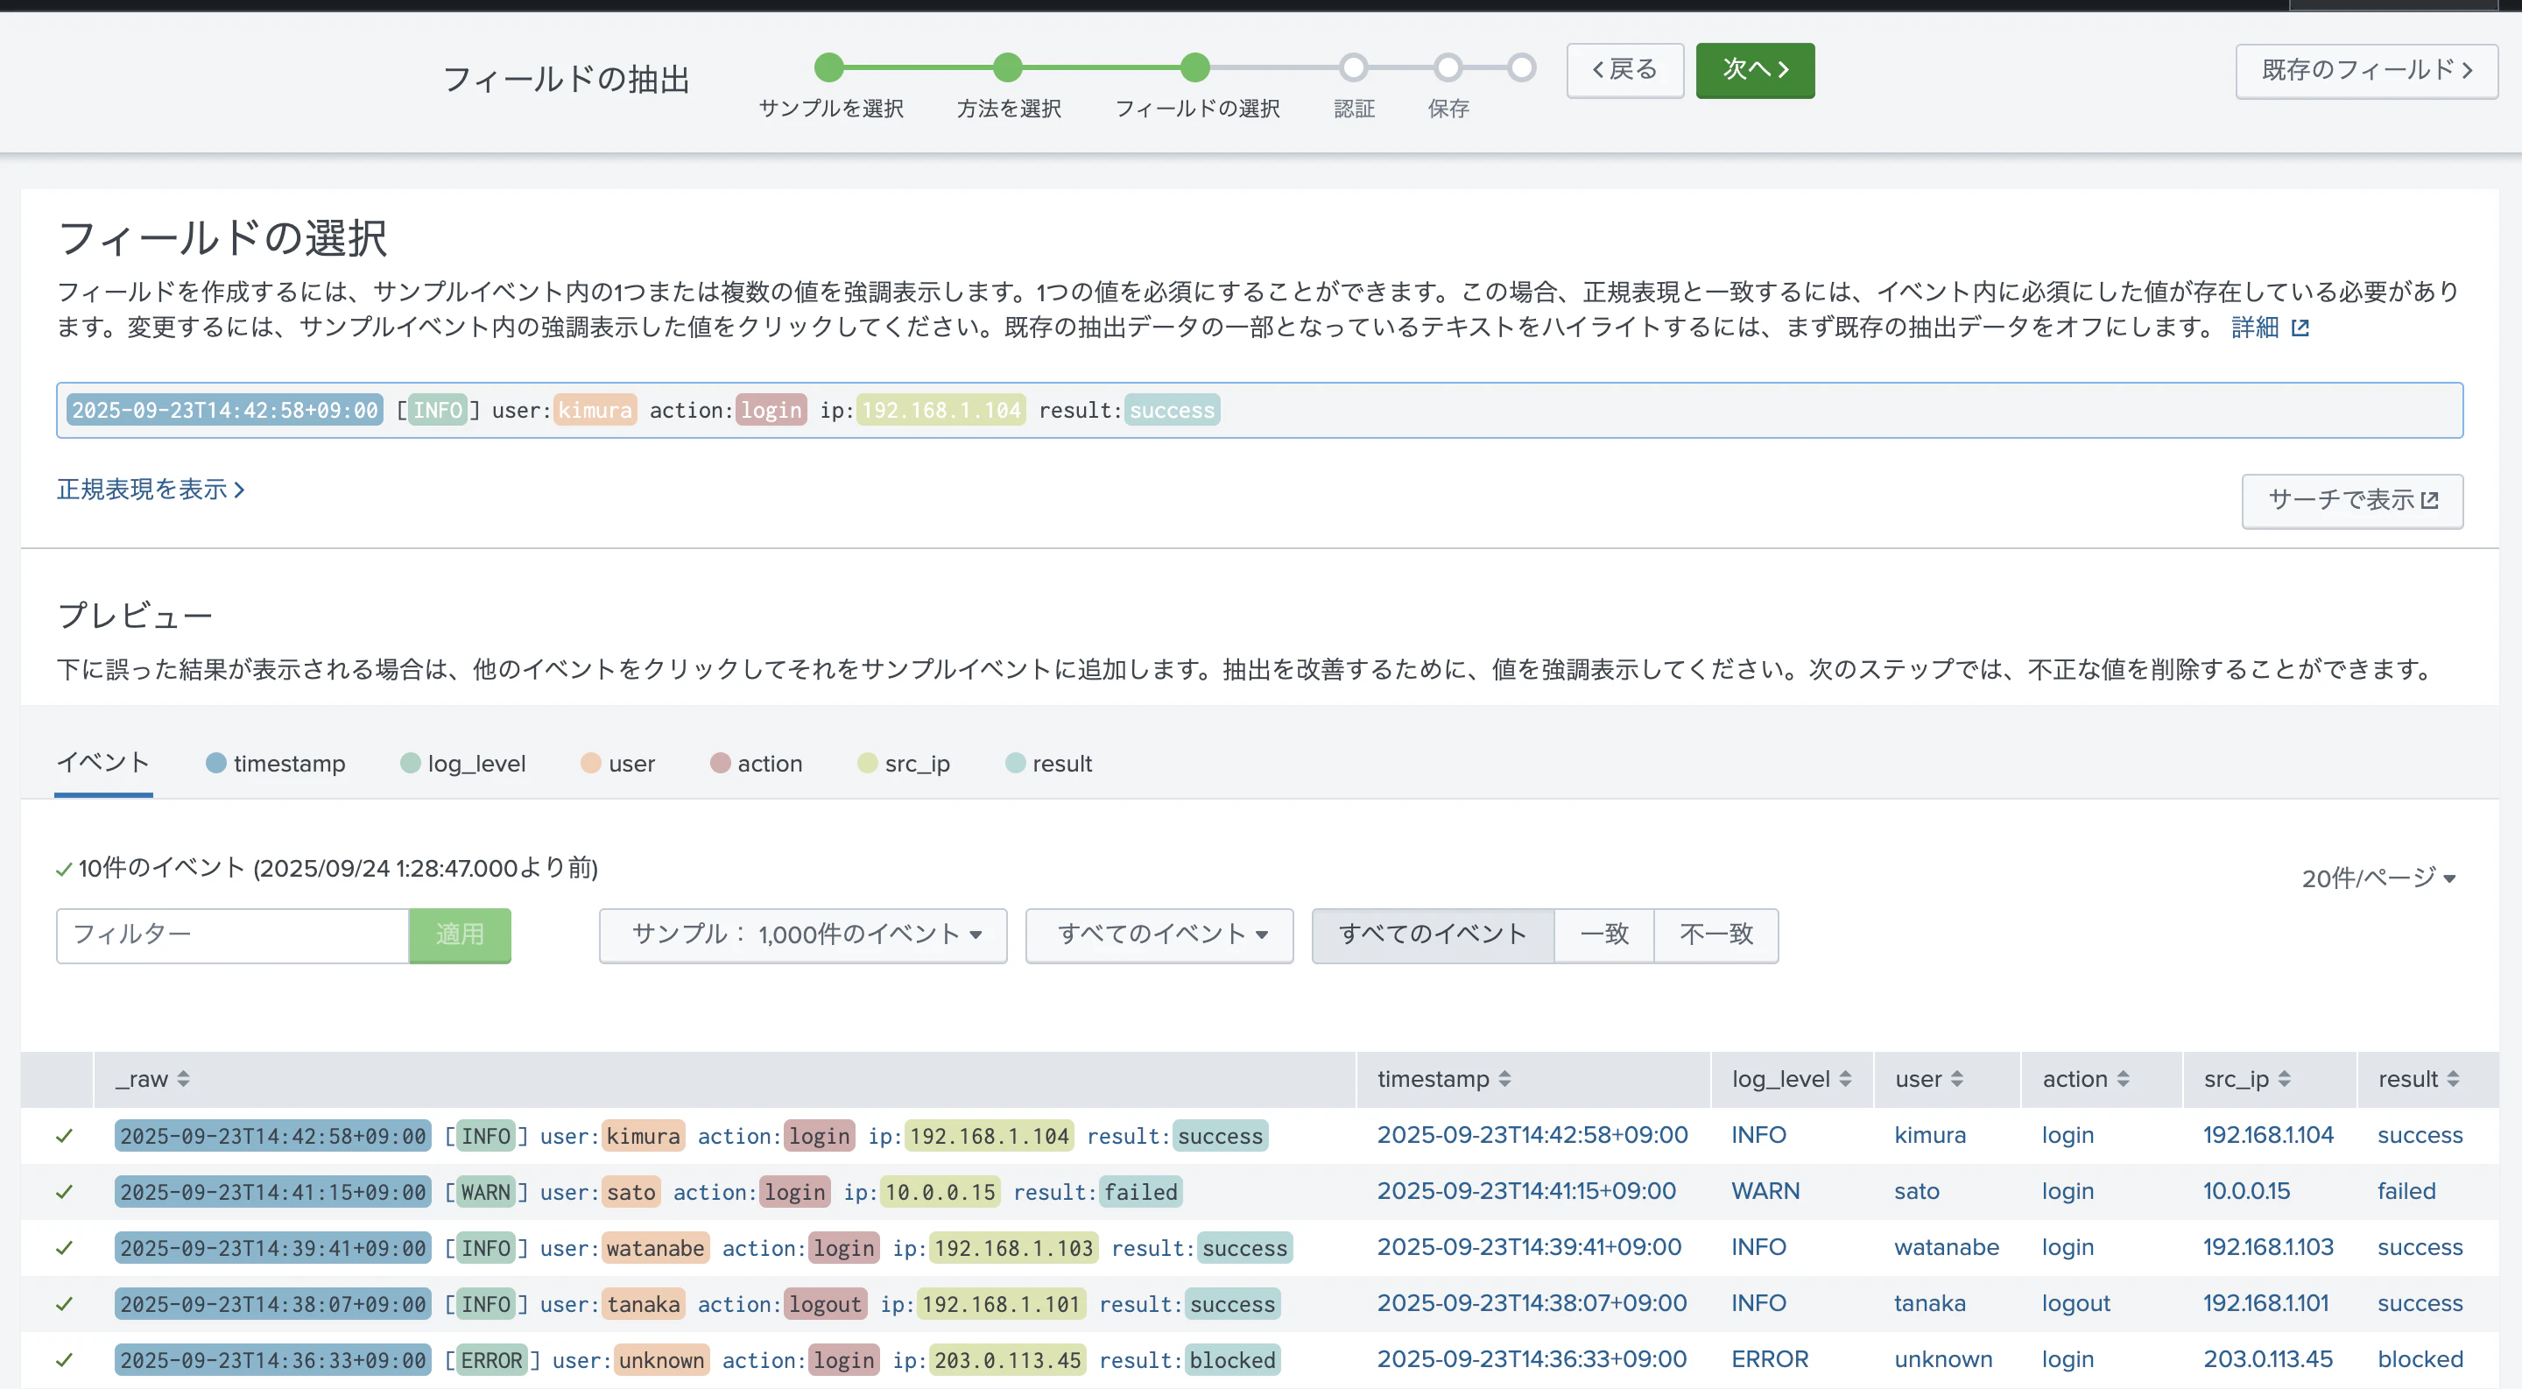Click 203.0.113.45 src_ip cell
Image resolution: width=2522 pixels, height=1389 pixels.
tap(2267, 1359)
